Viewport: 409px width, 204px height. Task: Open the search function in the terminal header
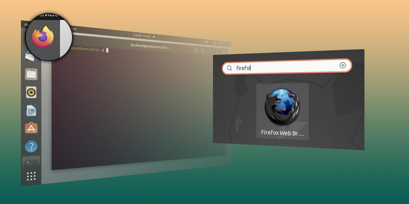pos(196,50)
